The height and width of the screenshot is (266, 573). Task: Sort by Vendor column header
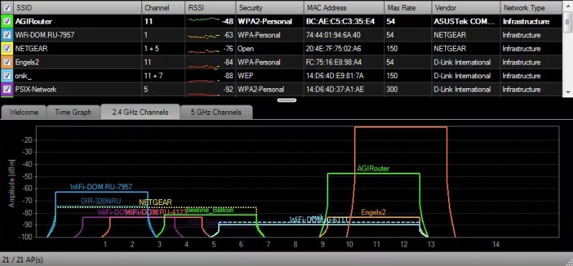tap(466, 8)
